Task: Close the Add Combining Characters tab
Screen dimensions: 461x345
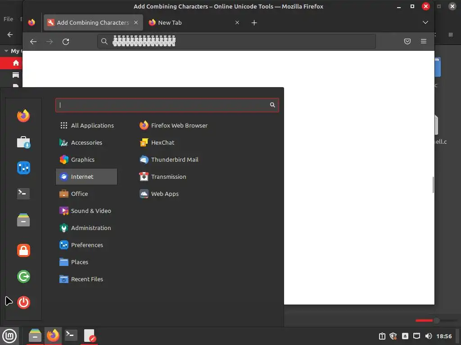Action: point(136,22)
